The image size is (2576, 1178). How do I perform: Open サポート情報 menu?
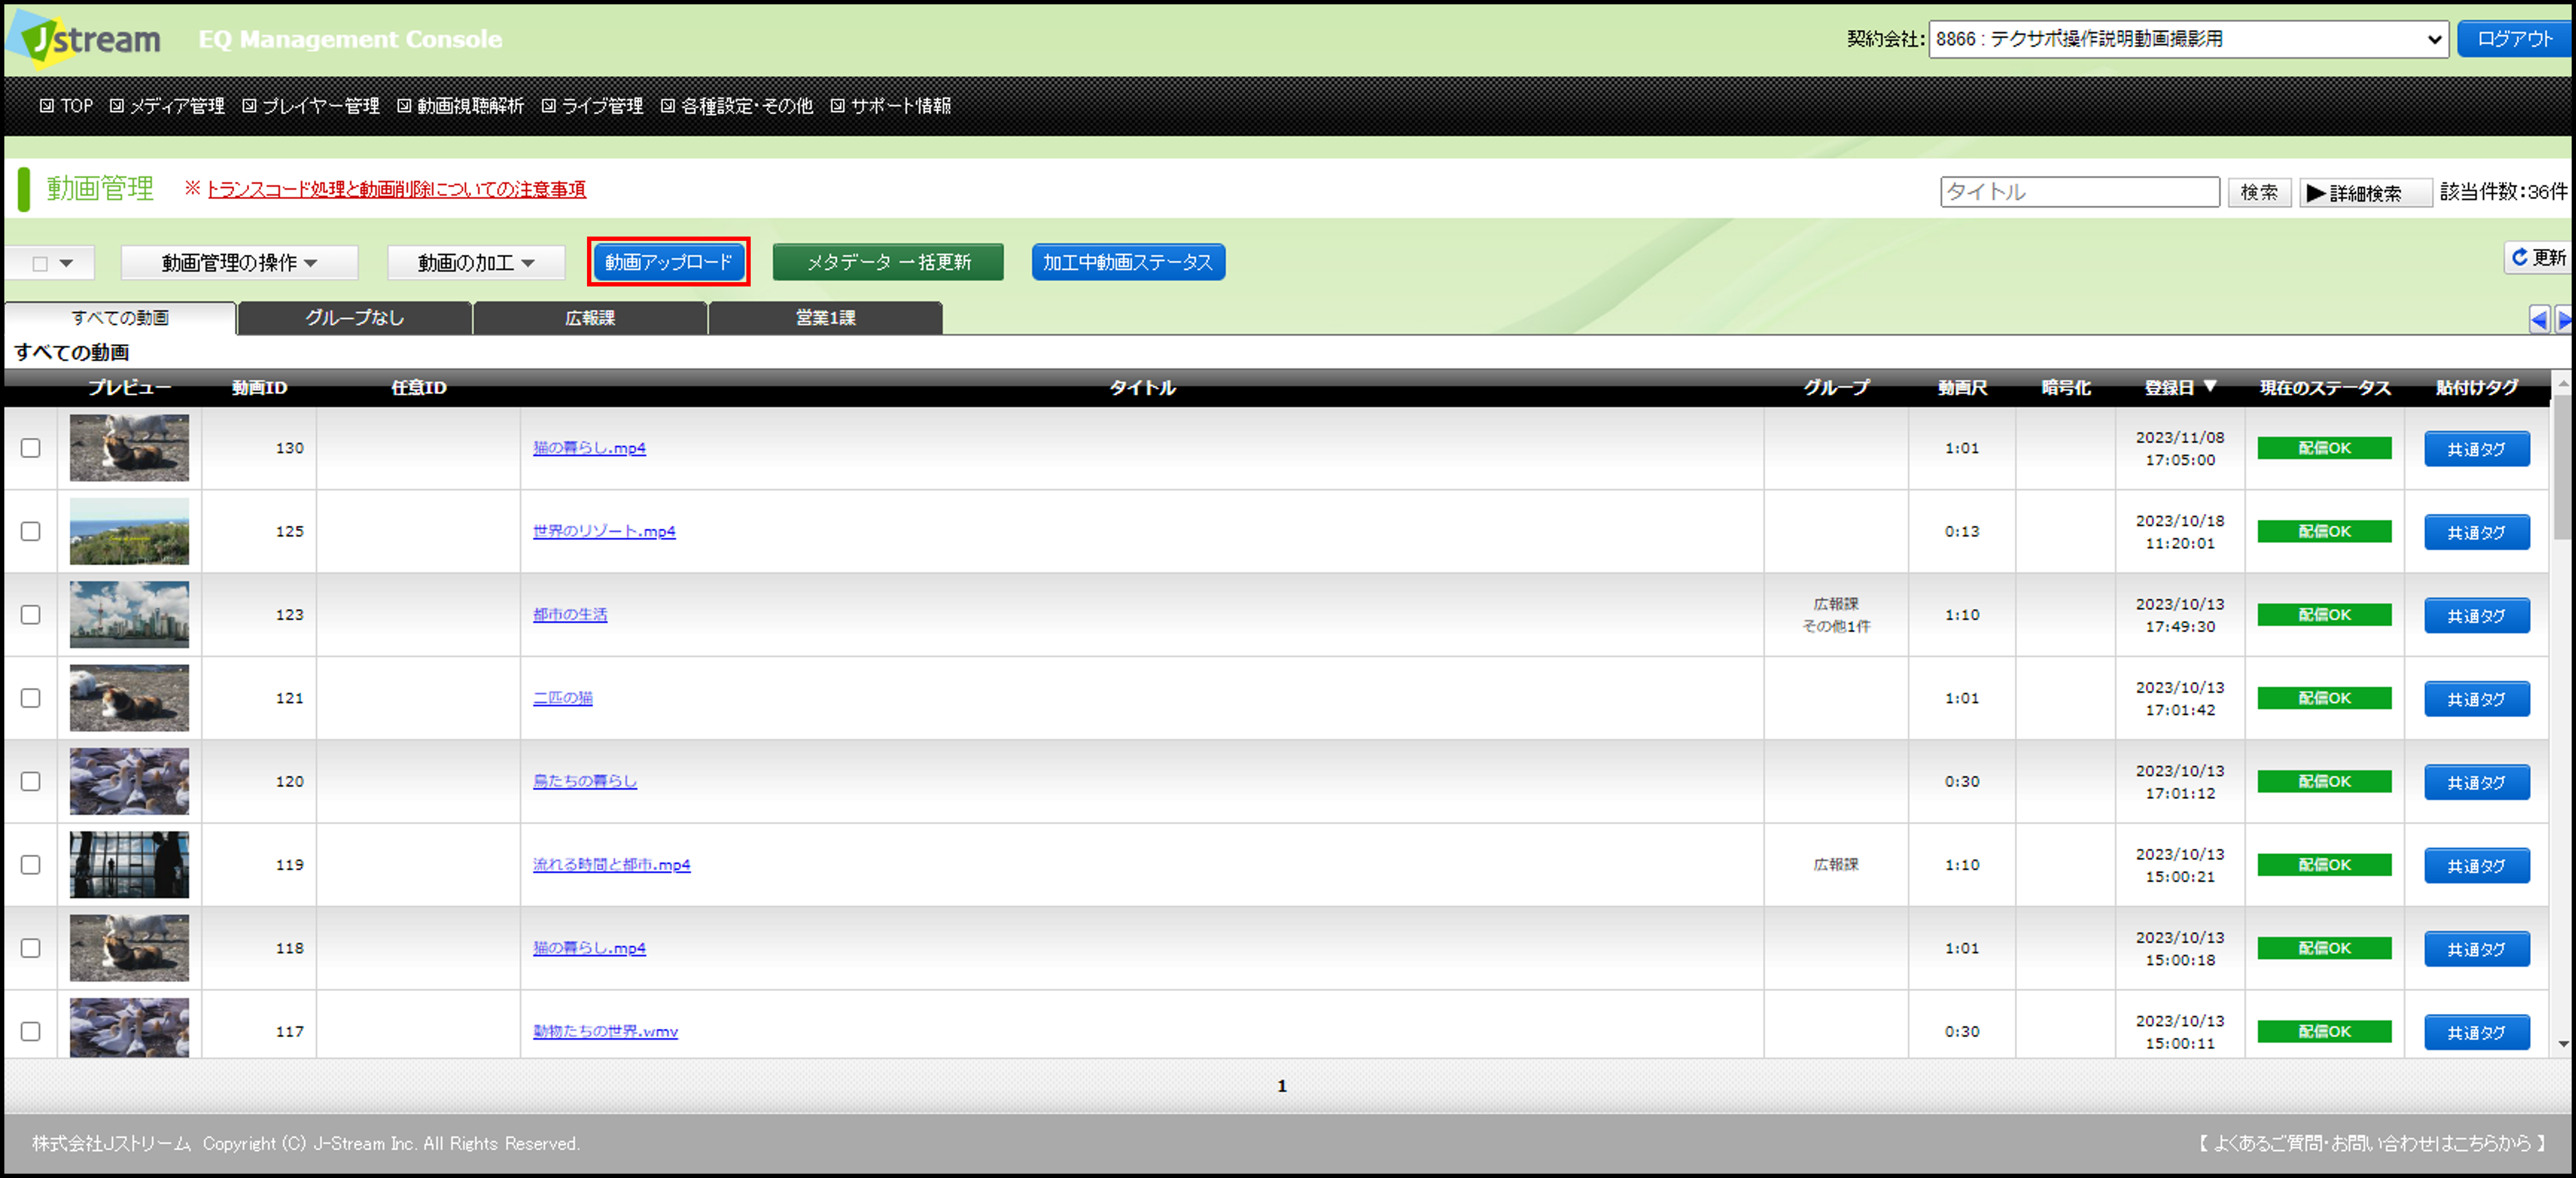click(x=891, y=105)
